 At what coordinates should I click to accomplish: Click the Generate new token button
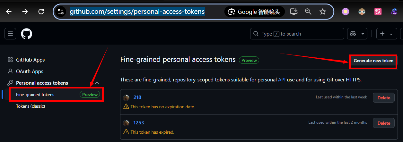click(x=373, y=61)
